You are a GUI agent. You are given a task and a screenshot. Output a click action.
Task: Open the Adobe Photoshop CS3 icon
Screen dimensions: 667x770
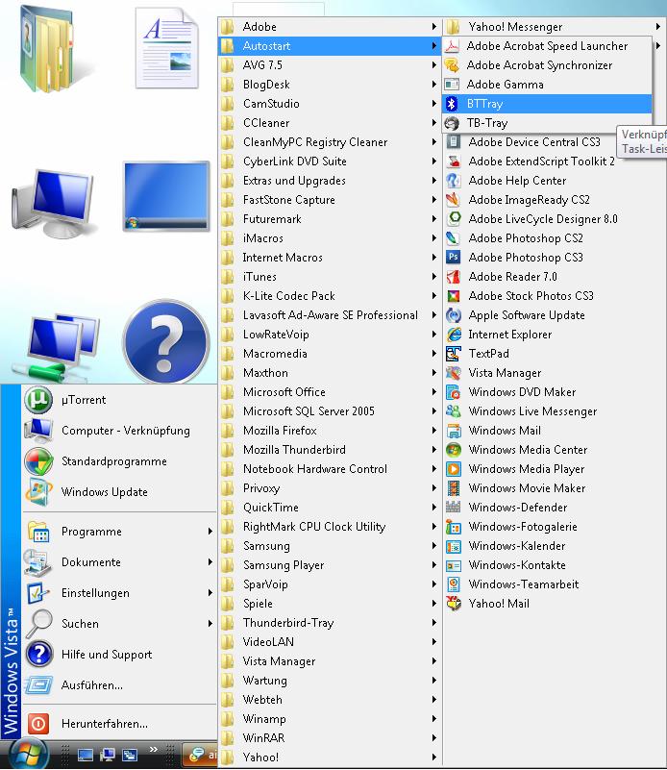[x=453, y=258]
